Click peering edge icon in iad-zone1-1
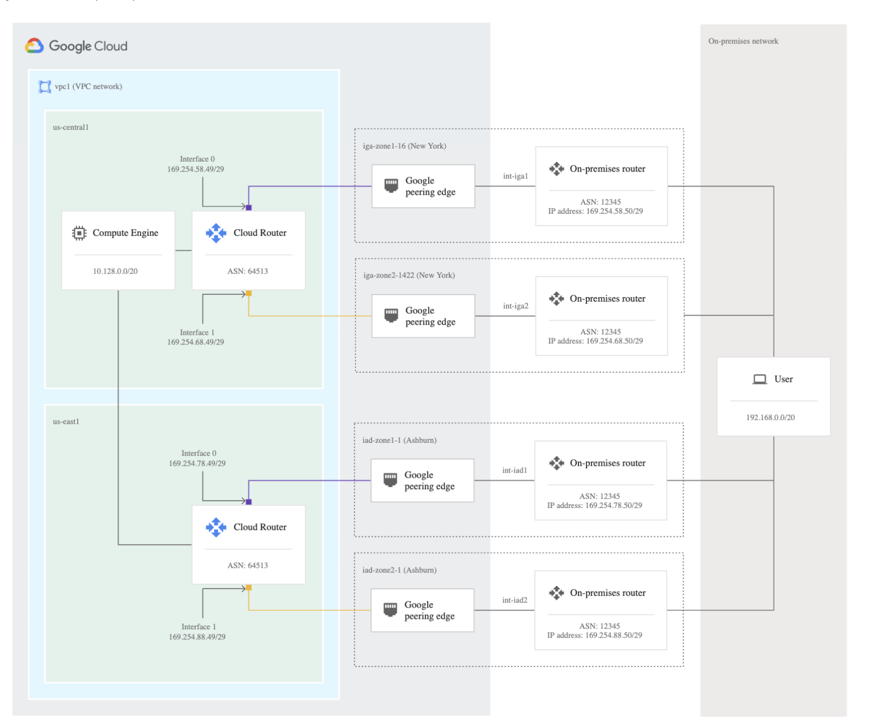Image resolution: width=878 pixels, height=728 pixels. click(x=390, y=480)
